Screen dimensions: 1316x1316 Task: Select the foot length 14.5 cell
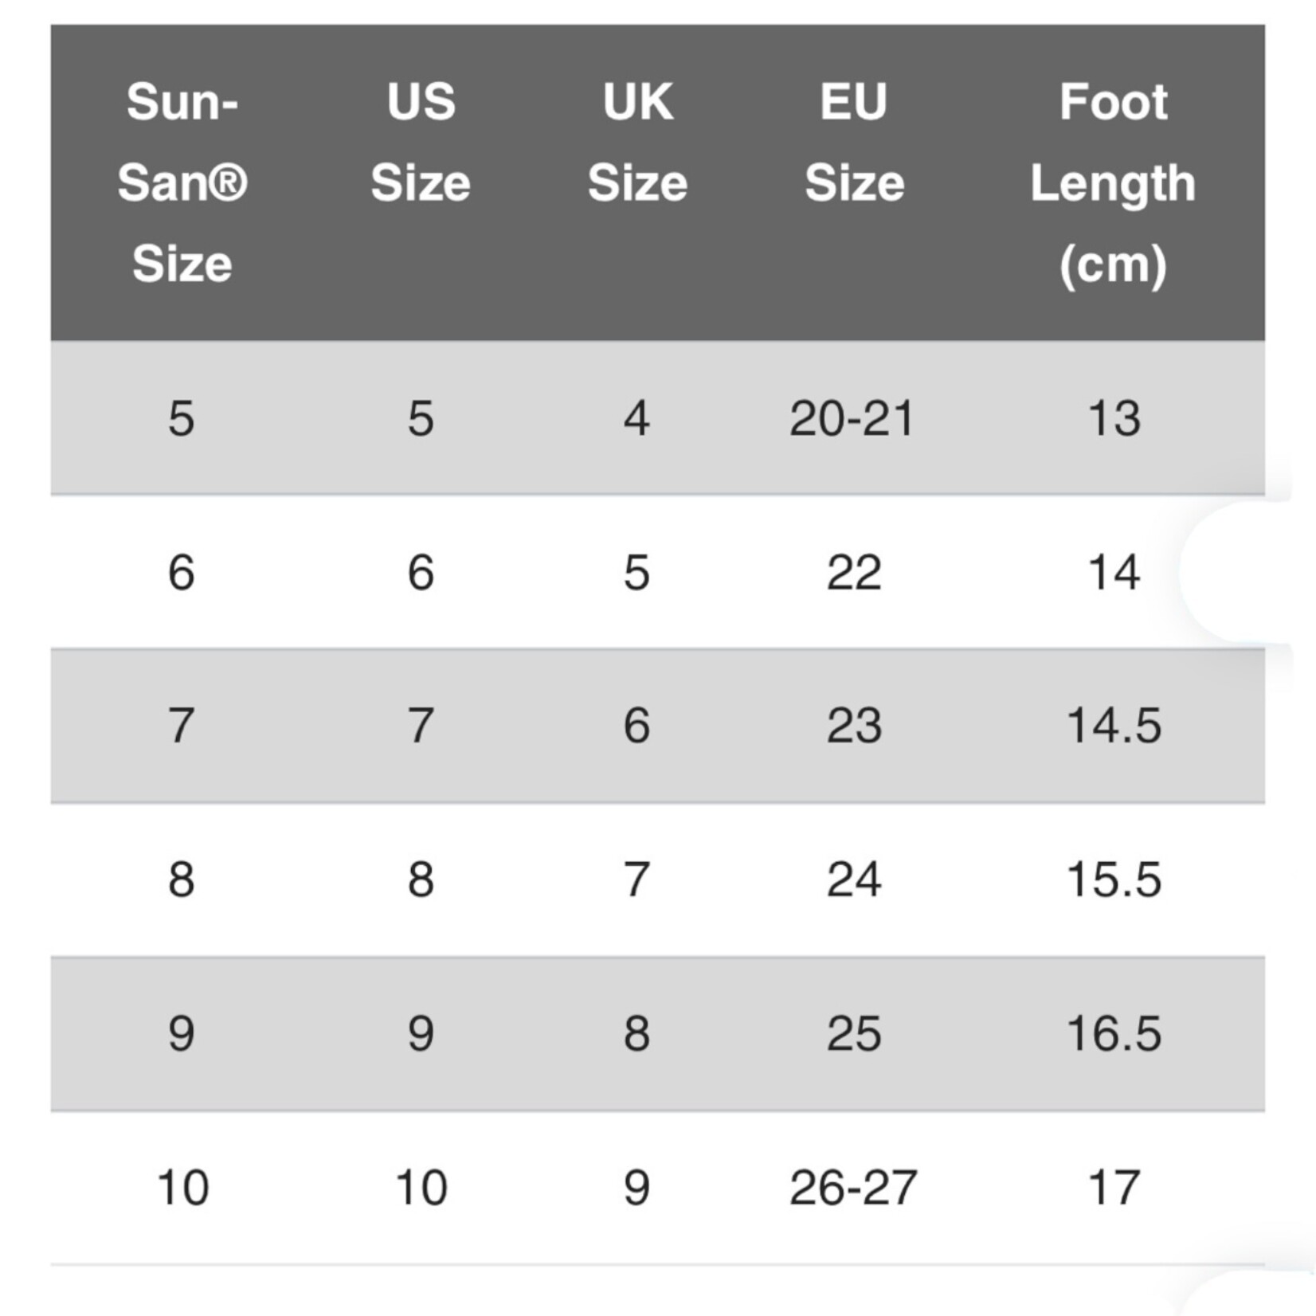pyautogui.click(x=1114, y=726)
